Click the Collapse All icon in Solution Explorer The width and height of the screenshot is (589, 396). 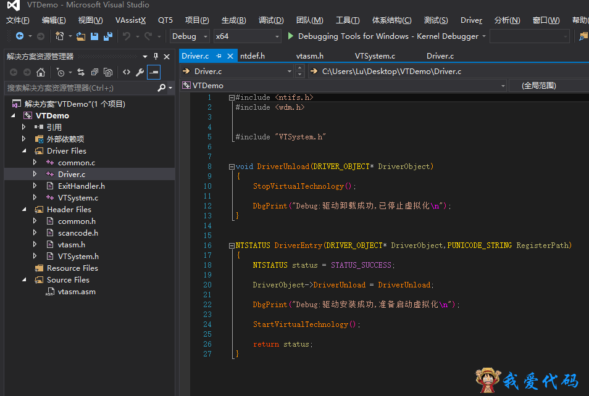pyautogui.click(x=94, y=72)
